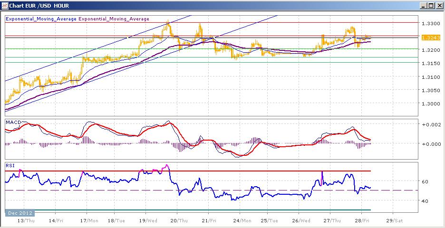Click the Dec 2012 month label
This screenshot has width=445, height=228.
click(x=19, y=213)
